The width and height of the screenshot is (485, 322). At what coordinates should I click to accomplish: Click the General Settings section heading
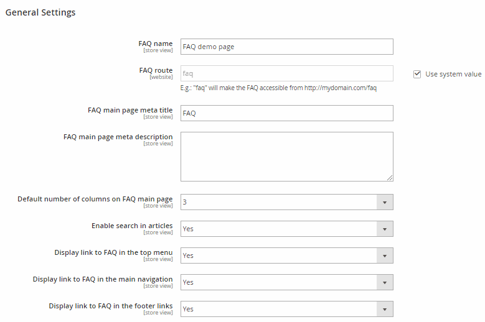click(40, 12)
